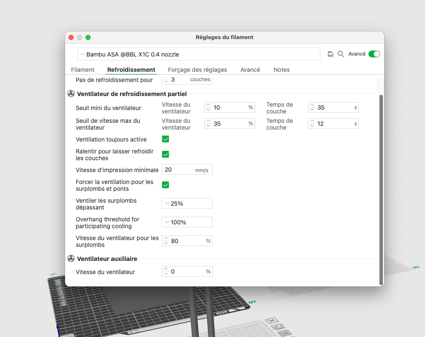This screenshot has width=425, height=337.
Task: Click the save preset floppy disk icon
Action: tap(330, 54)
